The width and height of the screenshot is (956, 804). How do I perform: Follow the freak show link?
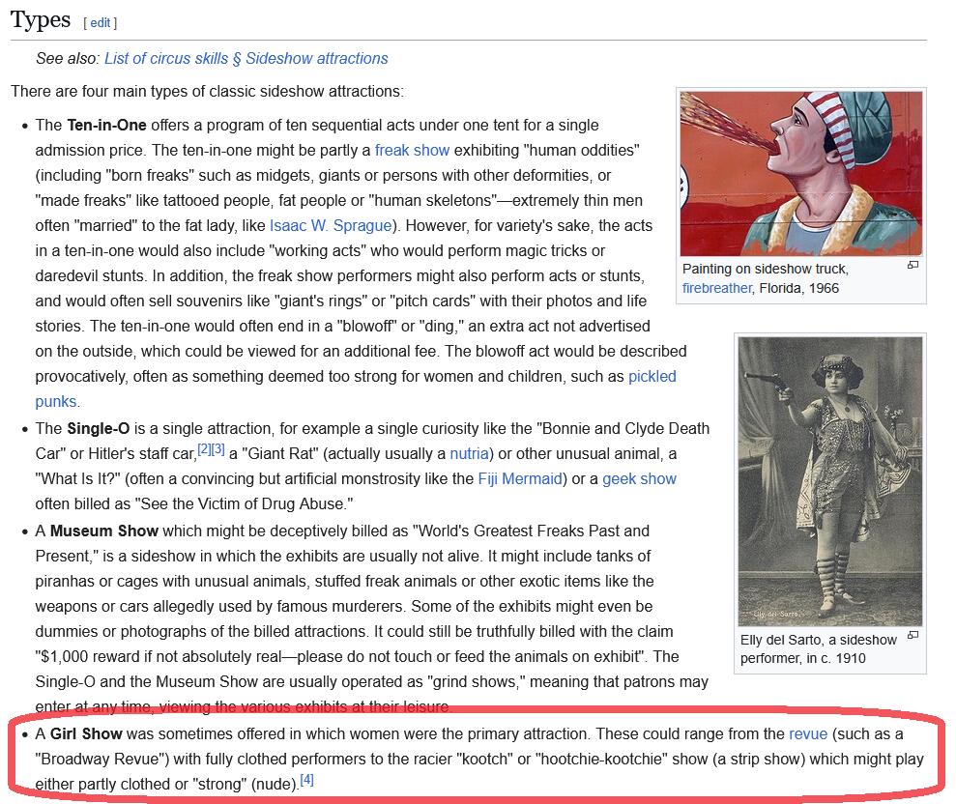coord(412,150)
